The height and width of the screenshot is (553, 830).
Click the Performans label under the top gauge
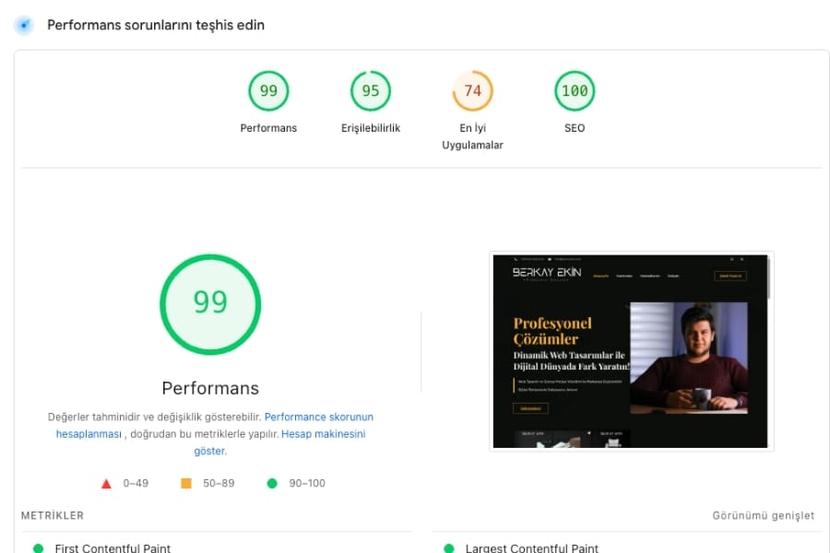pos(268,128)
